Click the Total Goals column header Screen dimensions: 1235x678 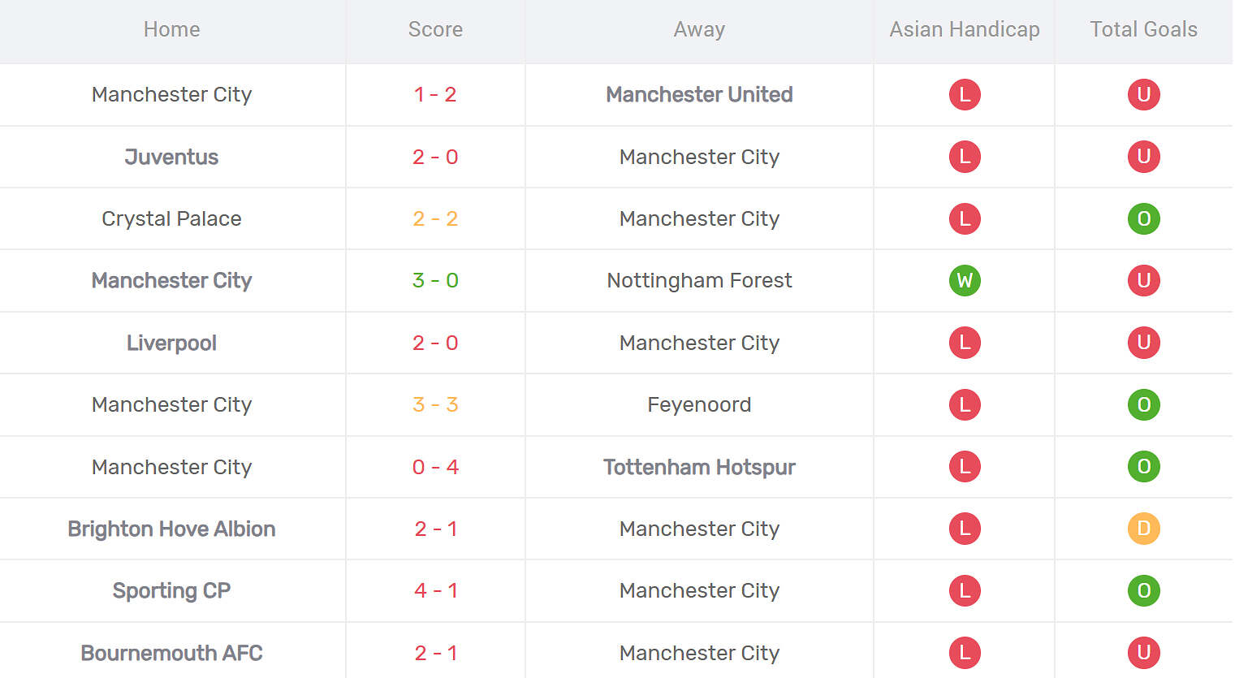[1143, 30]
